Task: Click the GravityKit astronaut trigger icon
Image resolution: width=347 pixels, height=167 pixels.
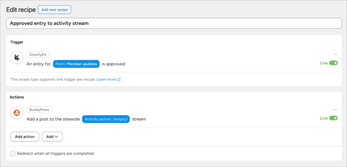Action: [x=17, y=58]
